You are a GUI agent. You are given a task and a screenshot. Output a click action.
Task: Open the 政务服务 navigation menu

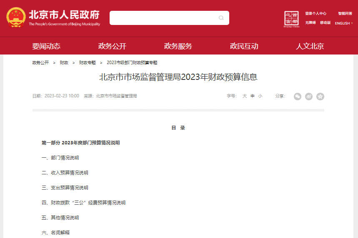click(x=178, y=46)
